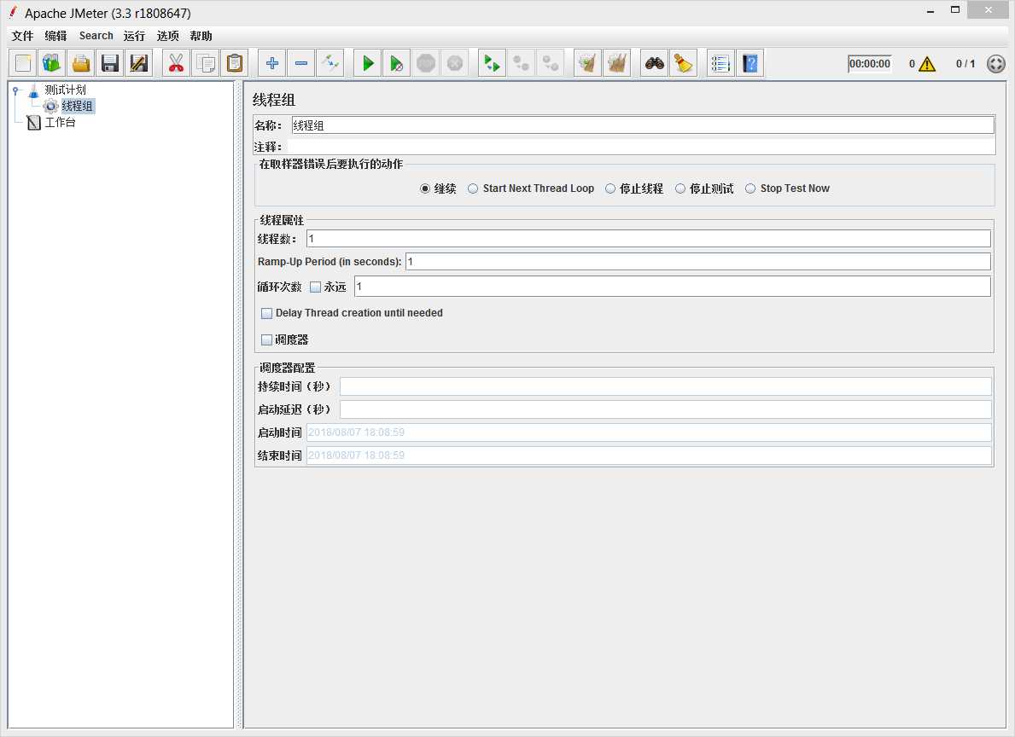Open the 文件 menu

tap(22, 36)
